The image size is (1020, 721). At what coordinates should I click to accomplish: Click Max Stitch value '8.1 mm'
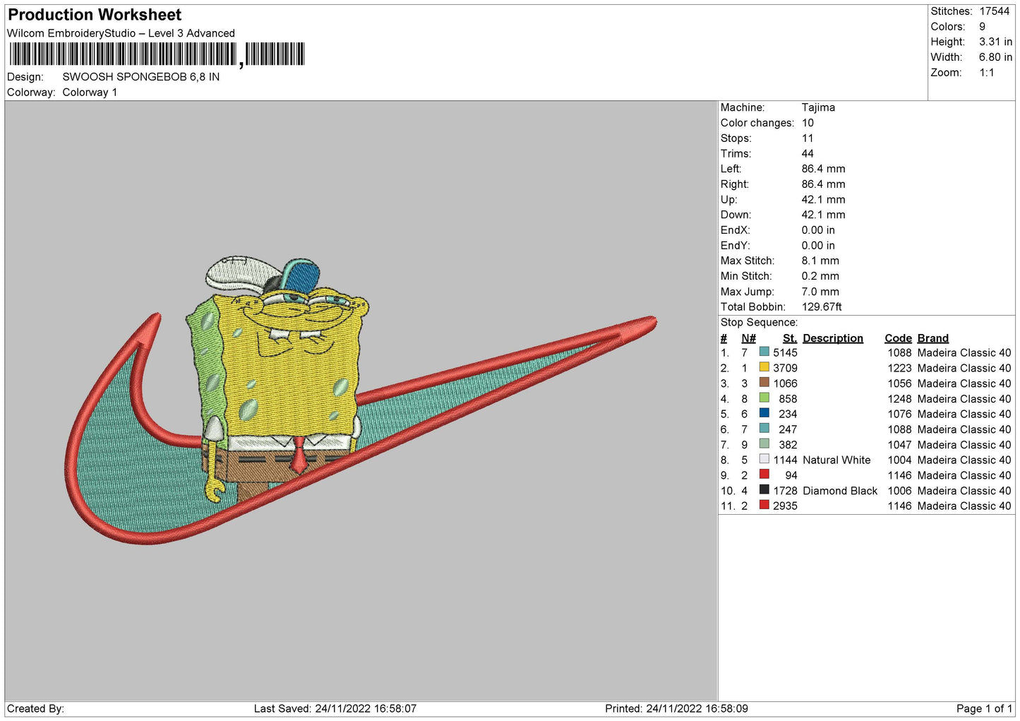pos(820,261)
